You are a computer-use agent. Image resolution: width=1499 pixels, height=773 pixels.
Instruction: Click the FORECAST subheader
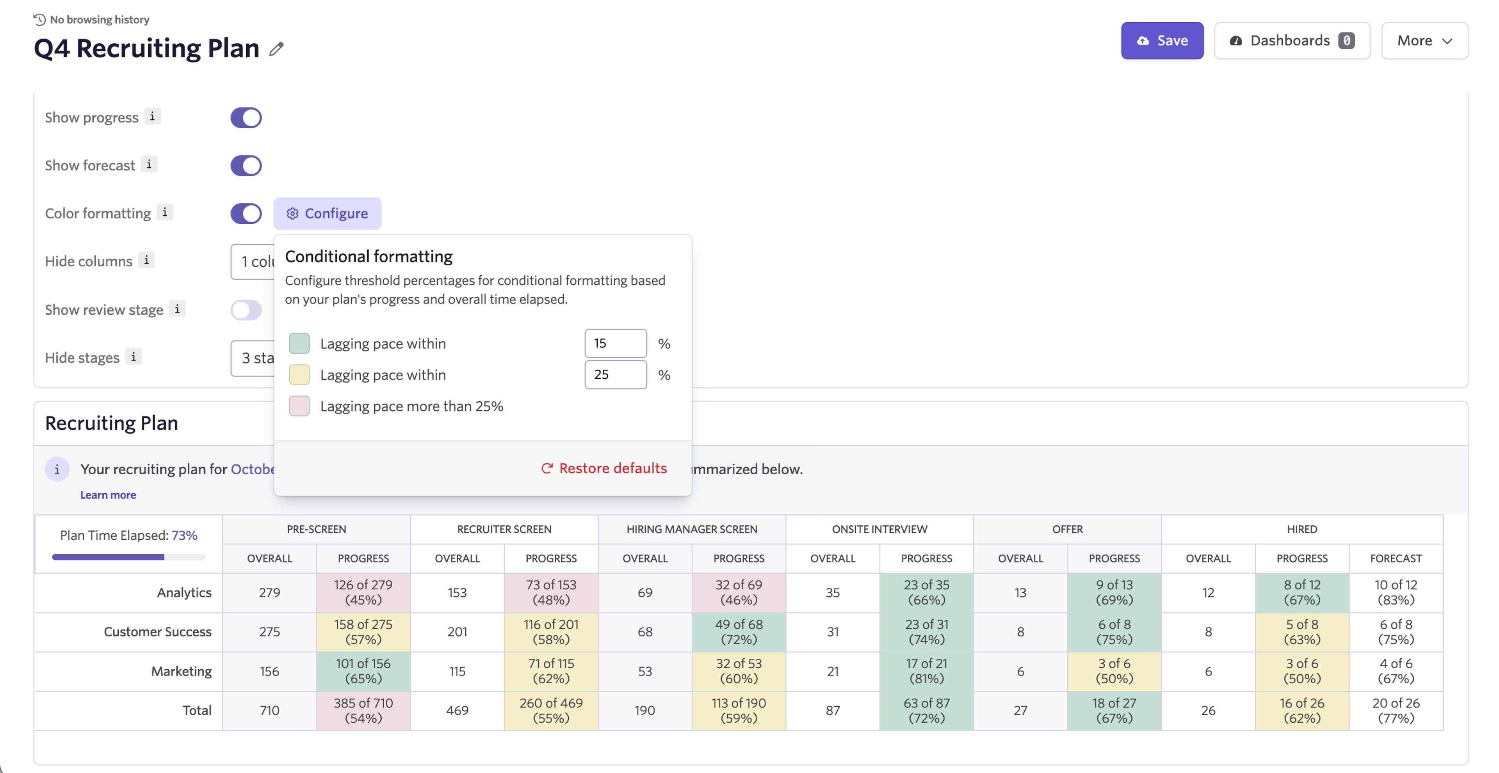(x=1396, y=558)
